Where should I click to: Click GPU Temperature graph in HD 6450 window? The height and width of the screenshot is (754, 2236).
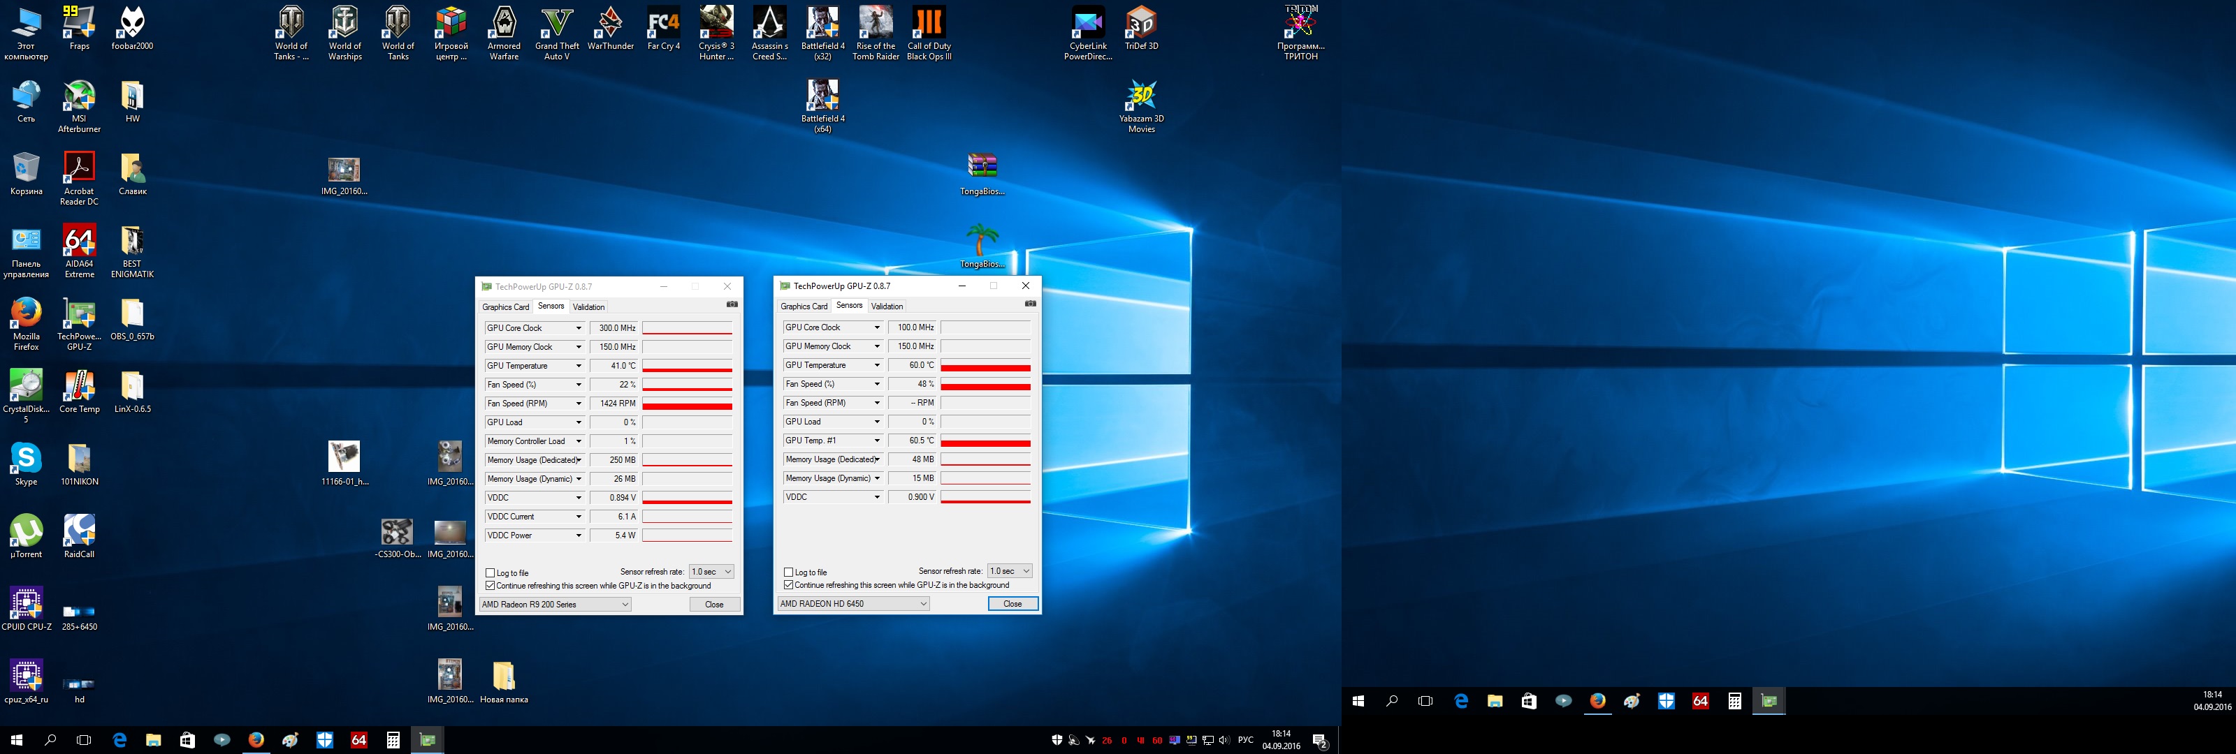point(985,365)
